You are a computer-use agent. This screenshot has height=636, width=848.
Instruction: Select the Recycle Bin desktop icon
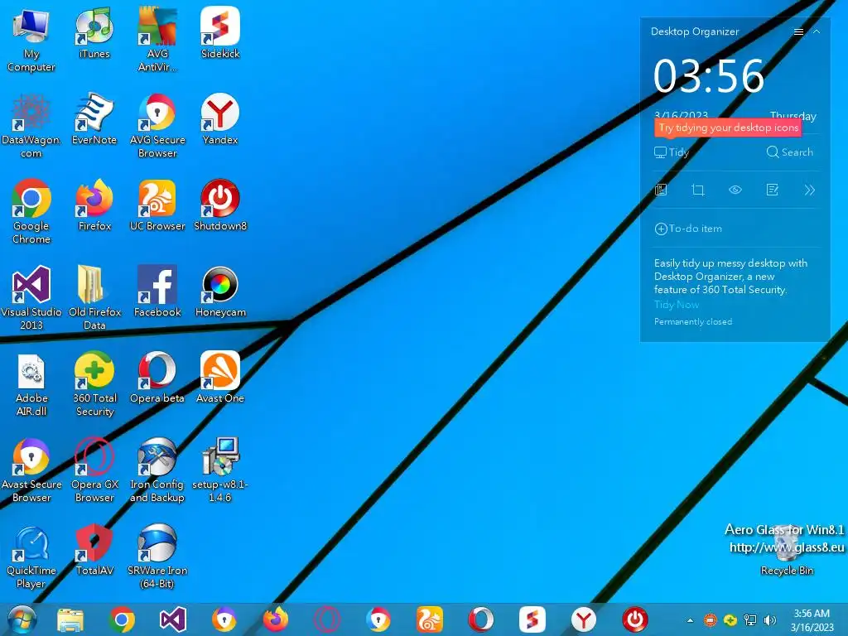pos(787,552)
